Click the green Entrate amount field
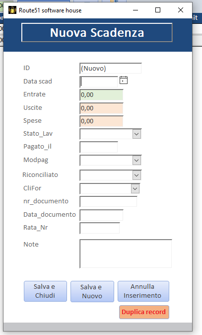The image size is (202, 335). coord(101,95)
